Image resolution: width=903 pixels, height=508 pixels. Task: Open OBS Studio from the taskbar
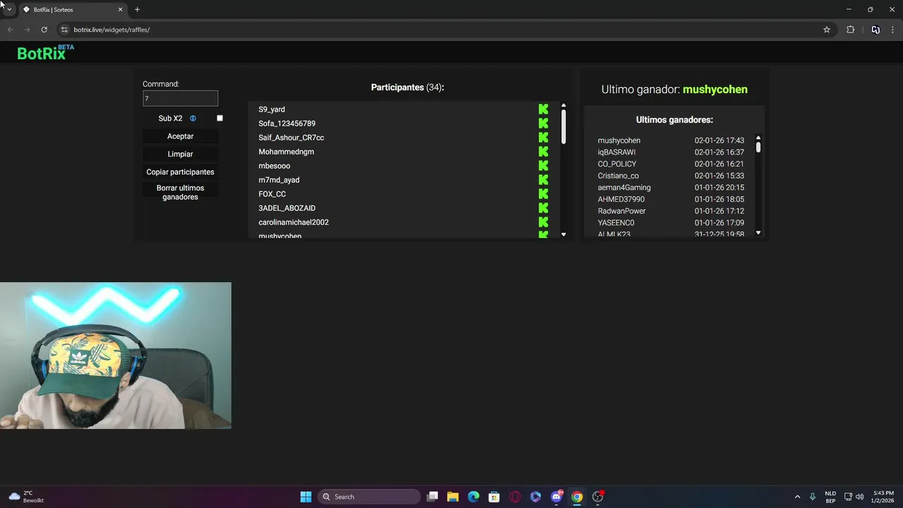click(x=598, y=497)
